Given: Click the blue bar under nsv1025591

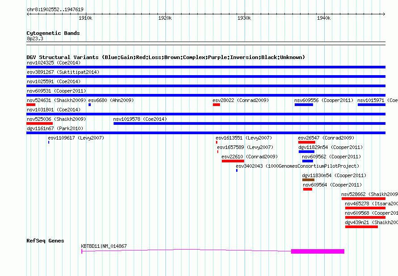Looking at the screenshot, I should pyautogui.click(x=206, y=86).
